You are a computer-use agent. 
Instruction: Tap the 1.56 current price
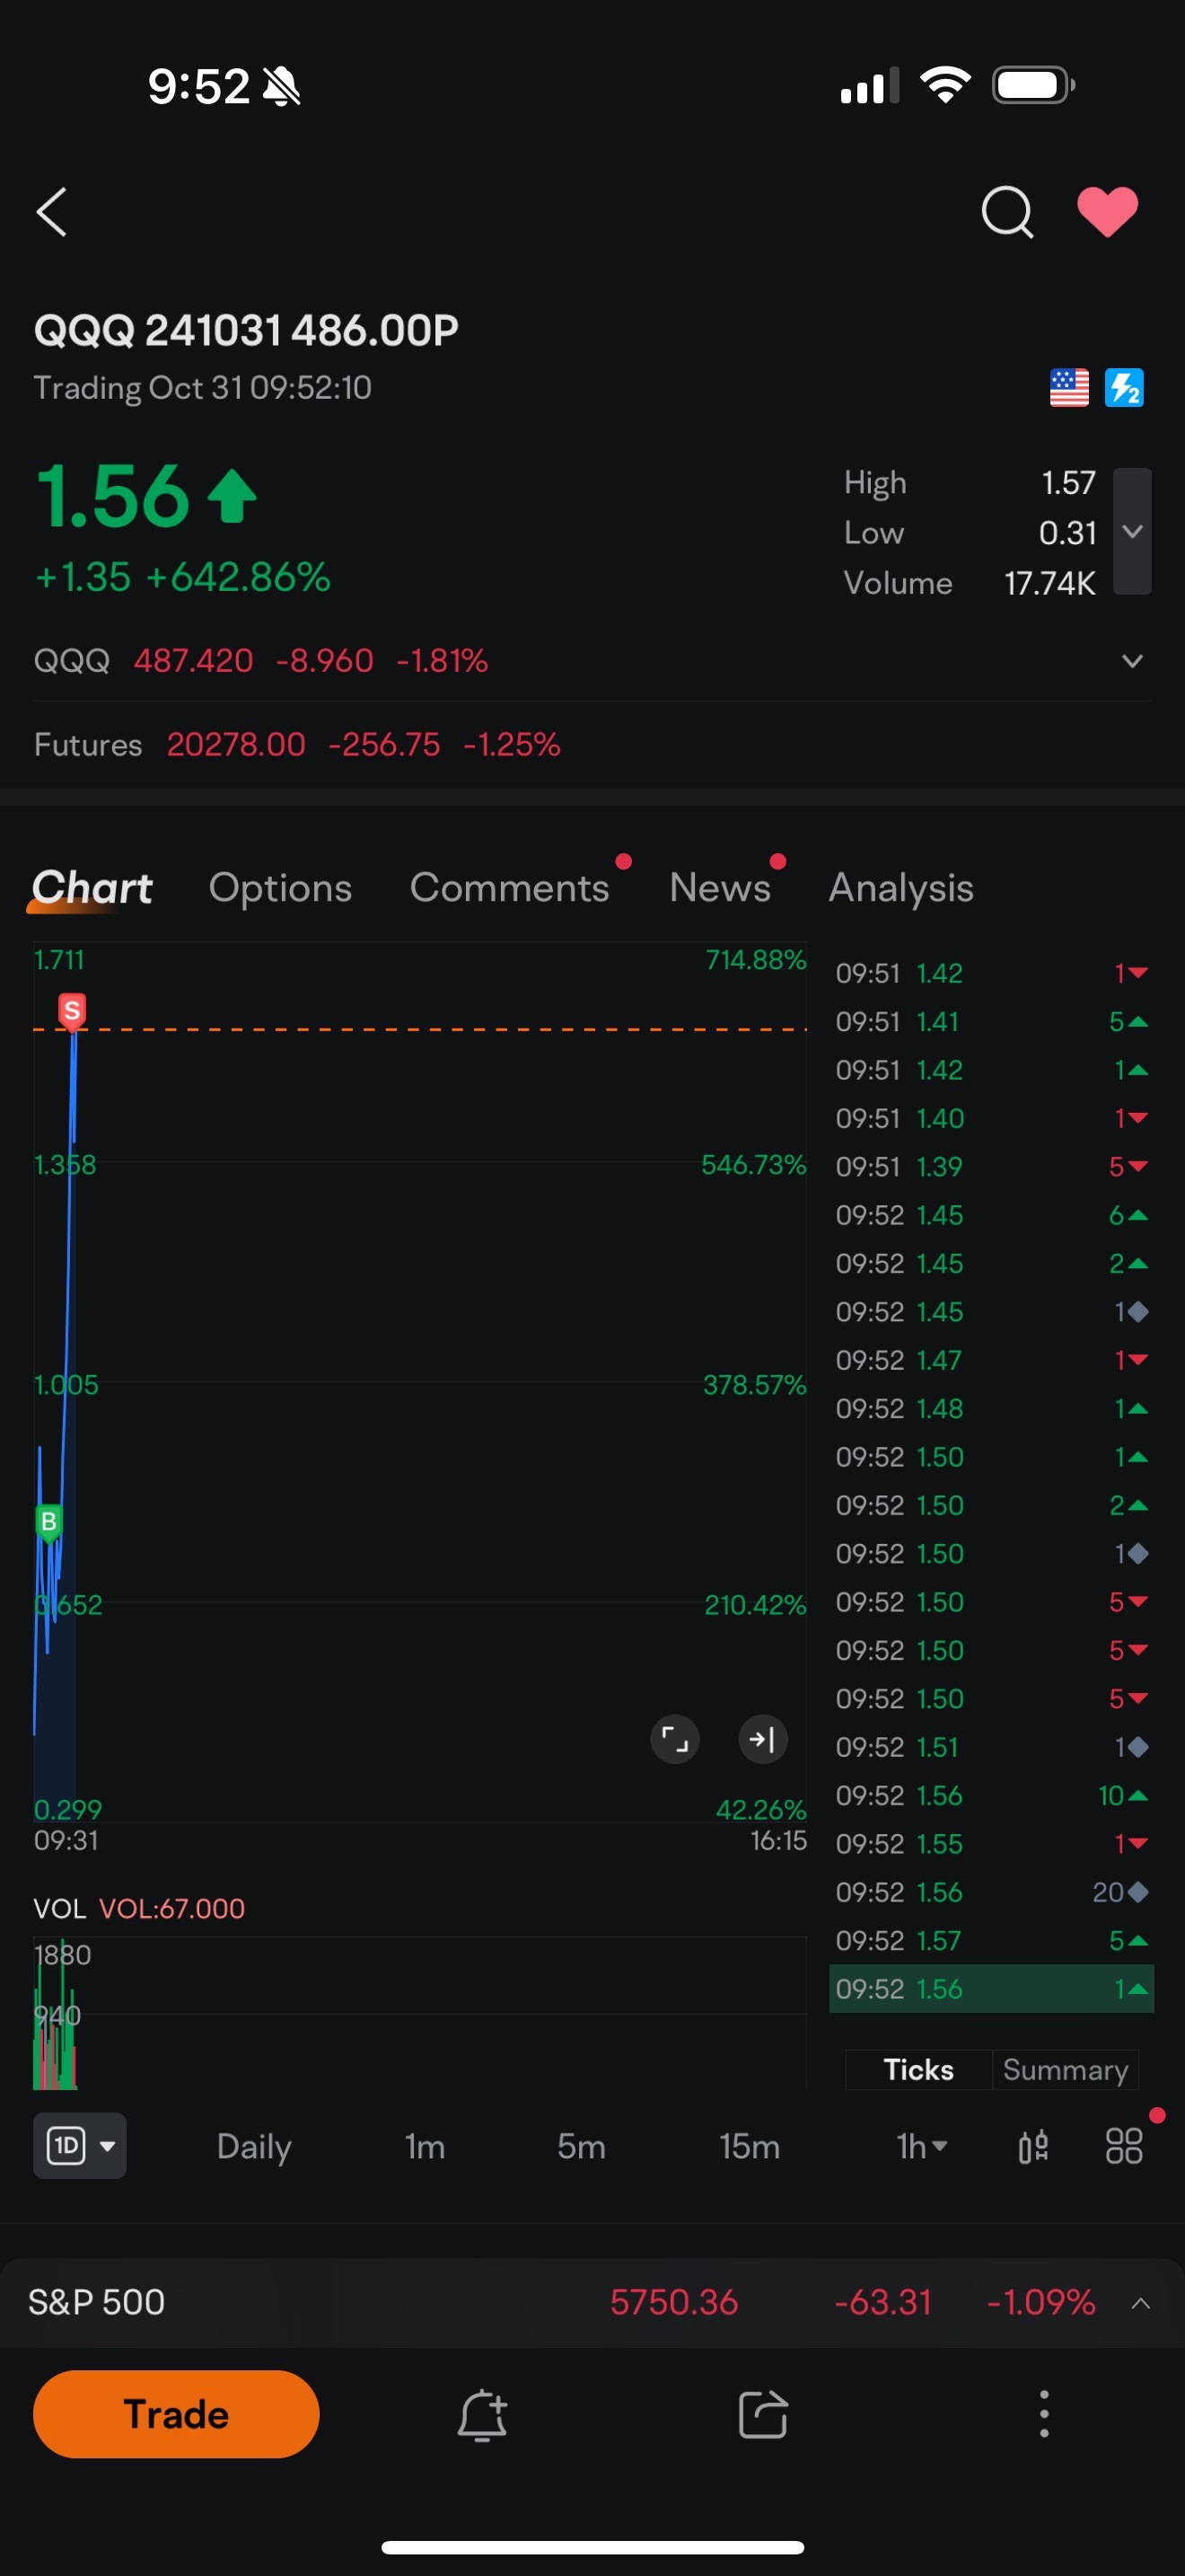(112, 497)
